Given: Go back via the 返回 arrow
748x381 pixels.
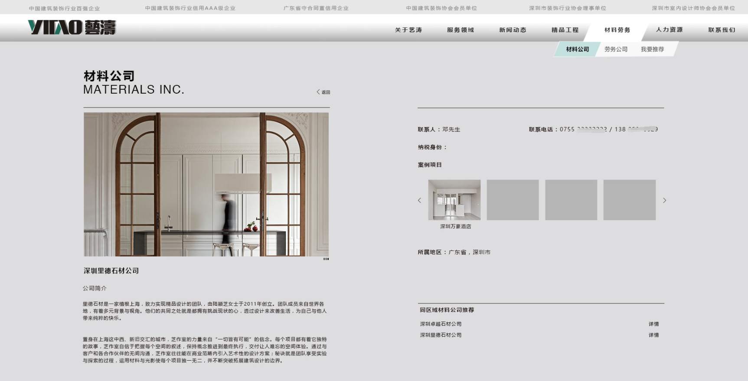Looking at the screenshot, I should (323, 92).
